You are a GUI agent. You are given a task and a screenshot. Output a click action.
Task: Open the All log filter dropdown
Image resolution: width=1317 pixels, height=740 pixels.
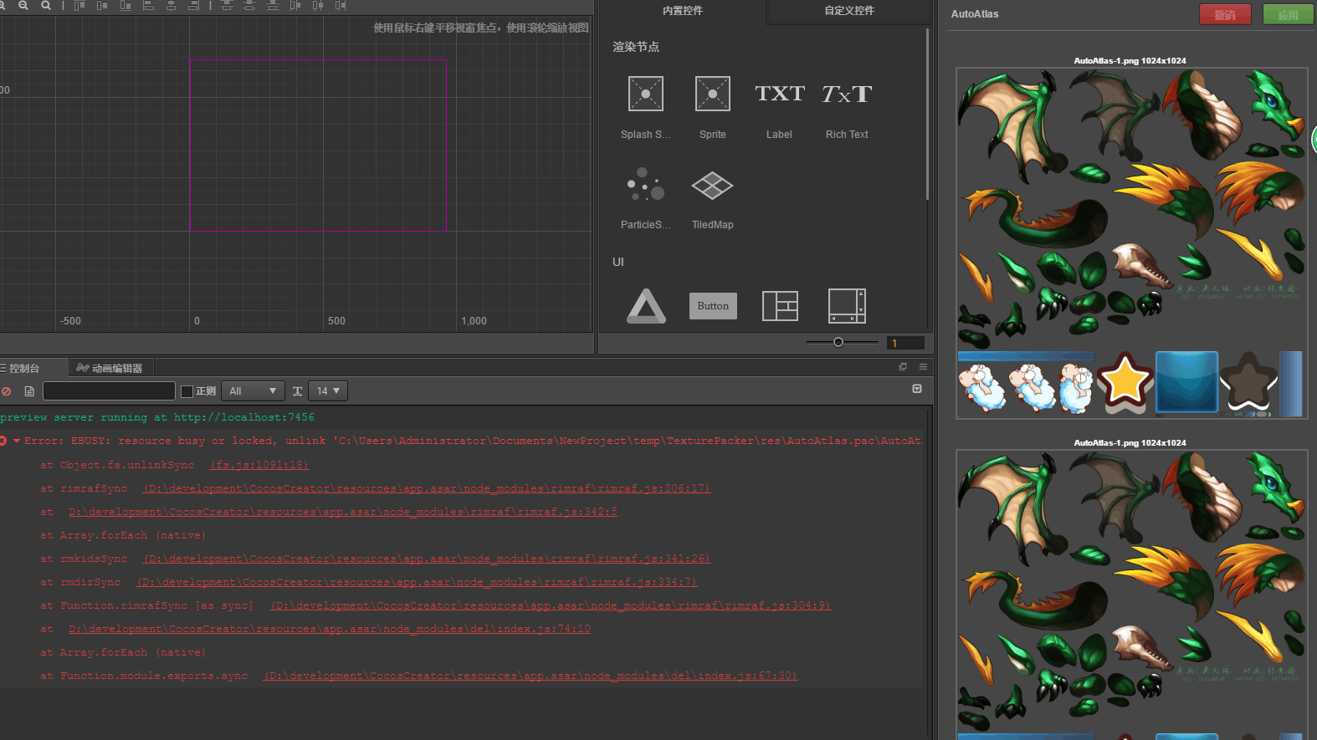(253, 391)
